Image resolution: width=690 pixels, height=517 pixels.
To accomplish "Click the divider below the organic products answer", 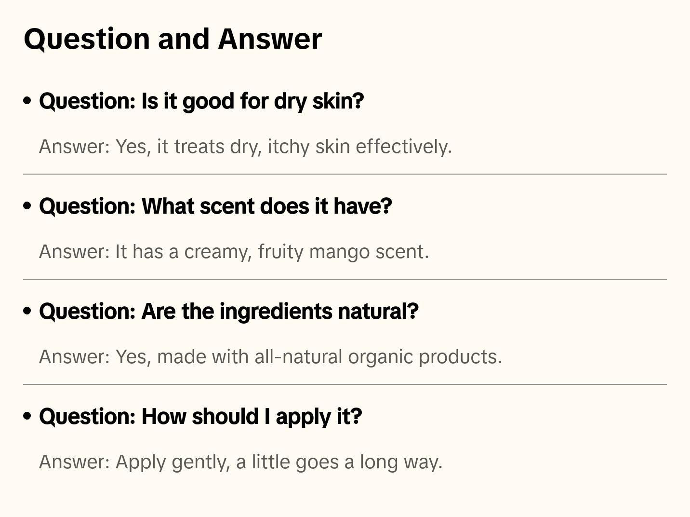I will click(x=345, y=384).
